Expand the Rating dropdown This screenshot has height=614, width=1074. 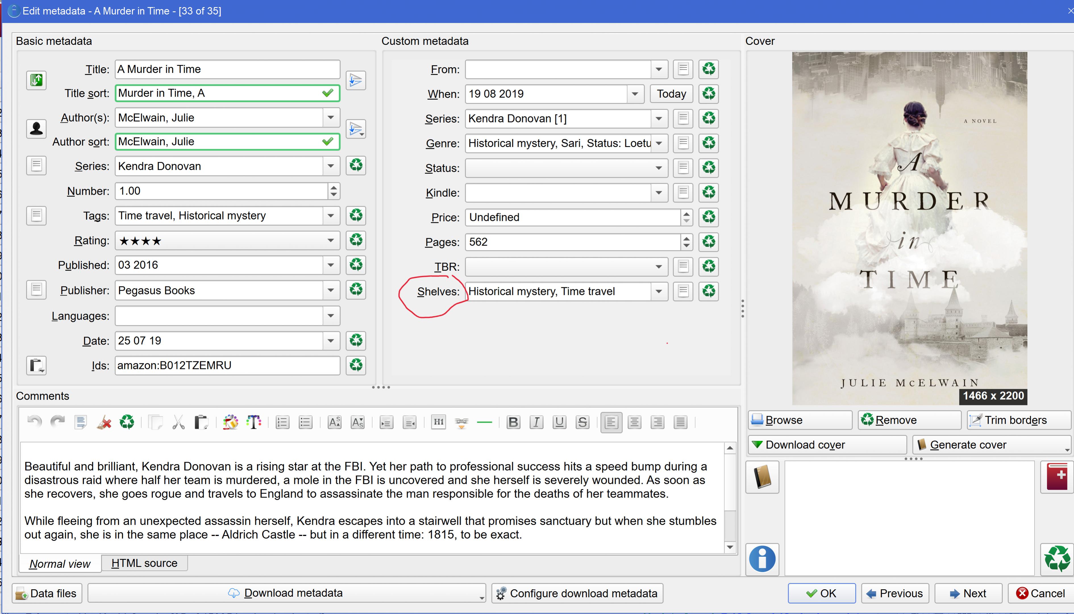click(x=330, y=240)
